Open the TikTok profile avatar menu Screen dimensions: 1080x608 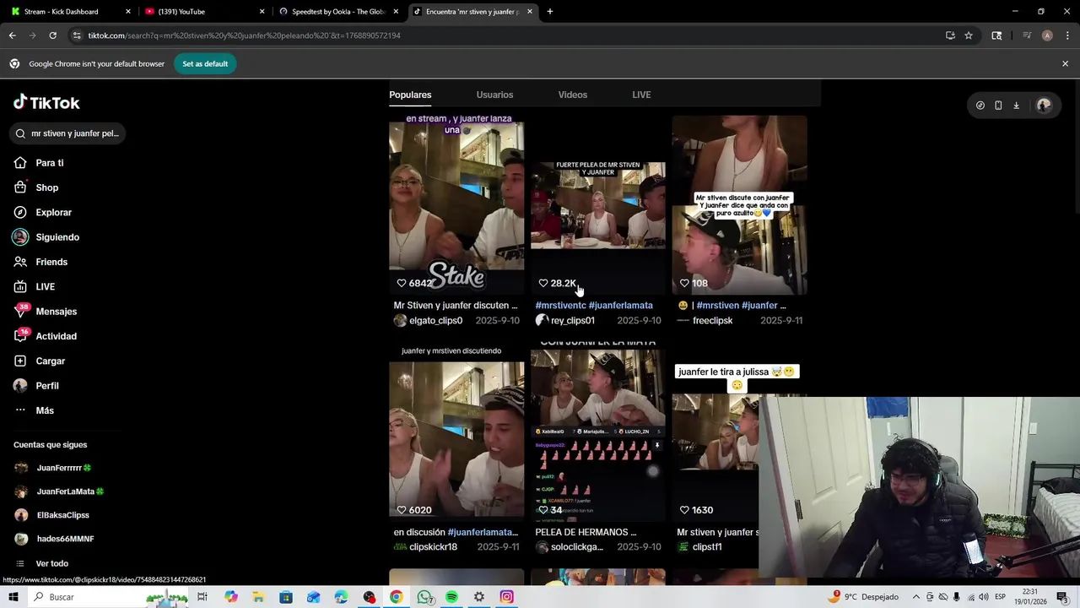pyautogui.click(x=1044, y=106)
